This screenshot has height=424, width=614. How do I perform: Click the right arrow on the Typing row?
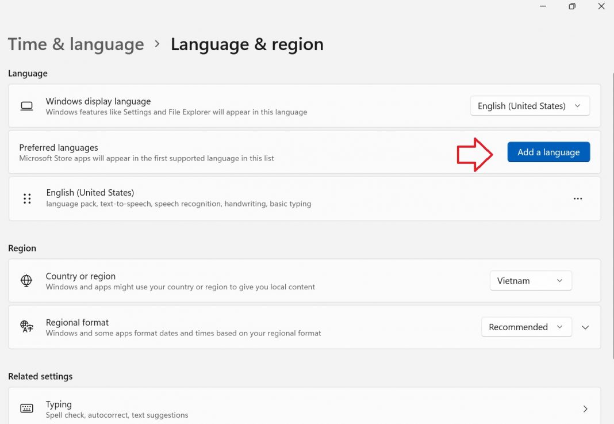click(x=585, y=409)
